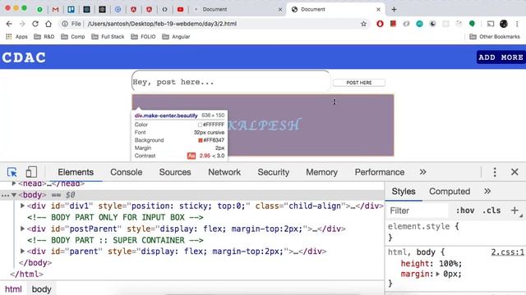Go back to the previous page

[9, 24]
